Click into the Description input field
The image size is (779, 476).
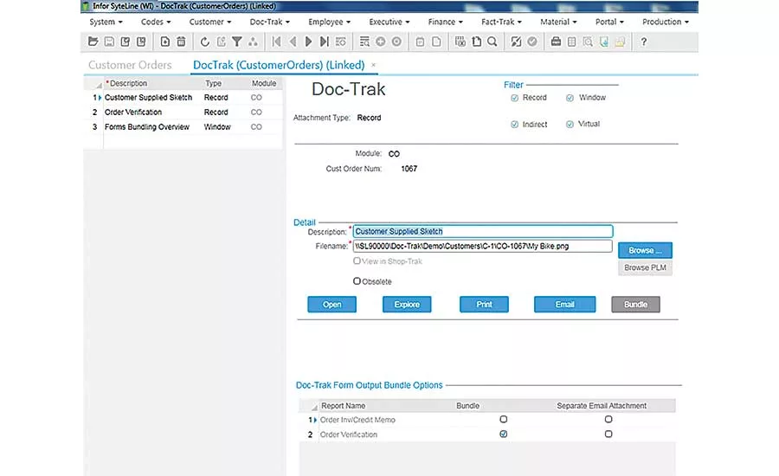pyautogui.click(x=483, y=232)
